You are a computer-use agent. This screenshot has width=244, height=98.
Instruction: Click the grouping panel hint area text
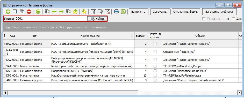[x=55, y=27]
